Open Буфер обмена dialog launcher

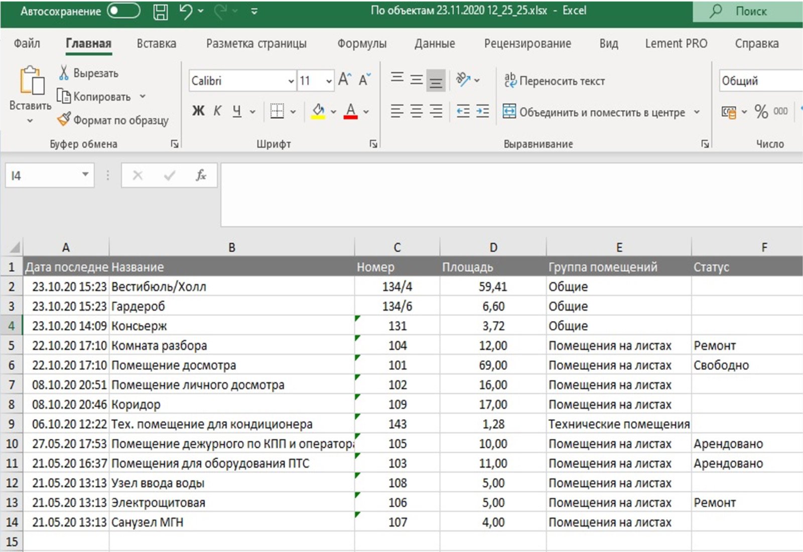tap(175, 144)
